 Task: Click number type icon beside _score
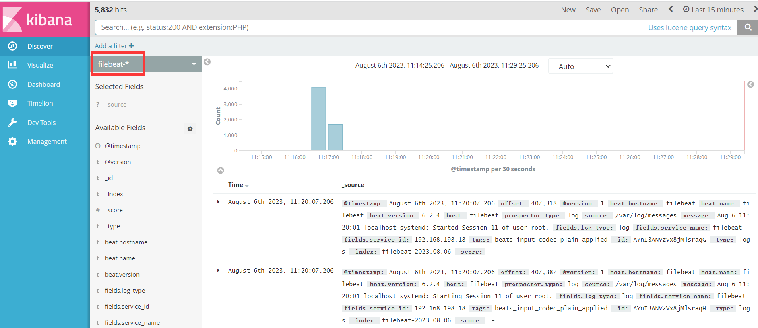pyautogui.click(x=98, y=210)
